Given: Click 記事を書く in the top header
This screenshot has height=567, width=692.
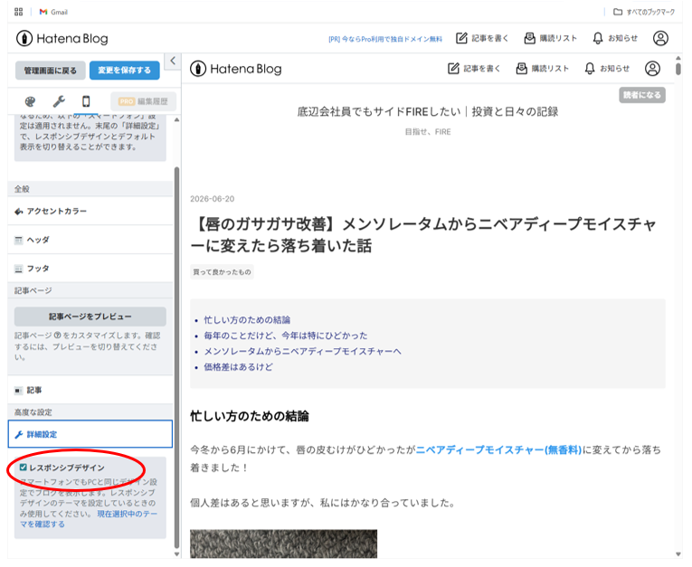Looking at the screenshot, I should [482, 38].
